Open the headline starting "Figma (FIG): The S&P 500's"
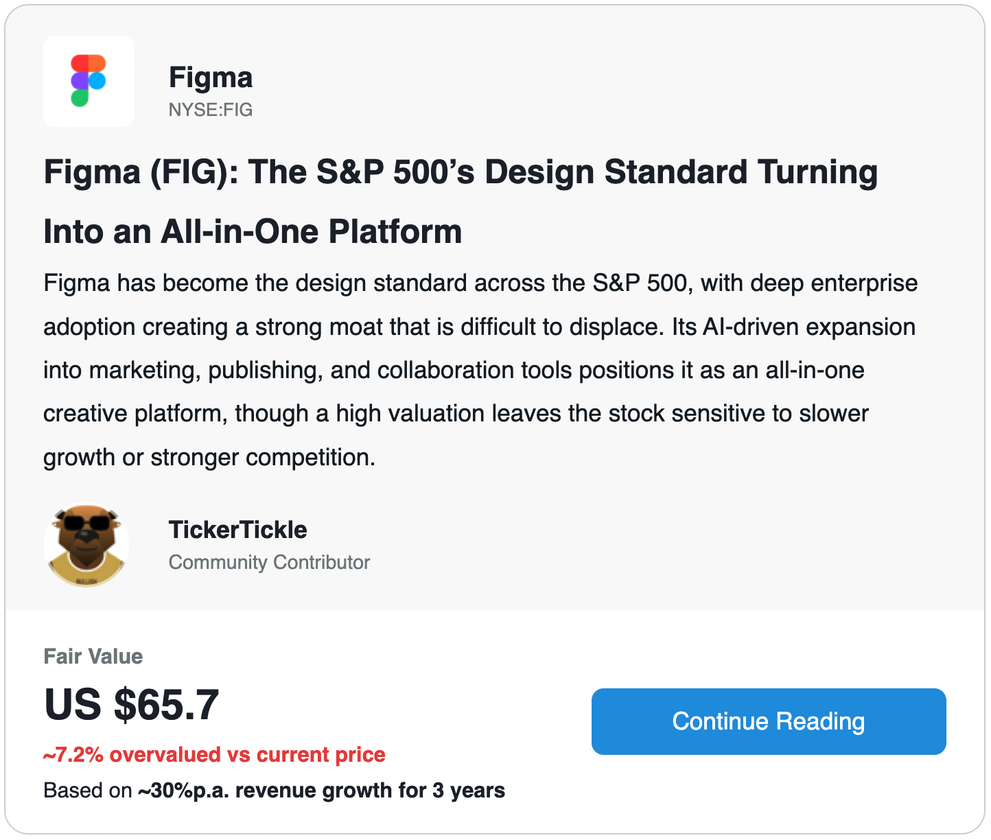Viewport: 991px width, 840px height. coord(460,172)
